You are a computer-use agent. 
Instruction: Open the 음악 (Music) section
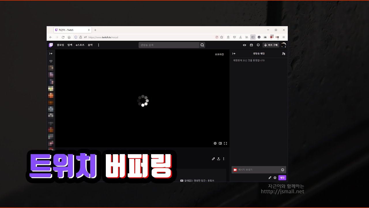coord(90,45)
